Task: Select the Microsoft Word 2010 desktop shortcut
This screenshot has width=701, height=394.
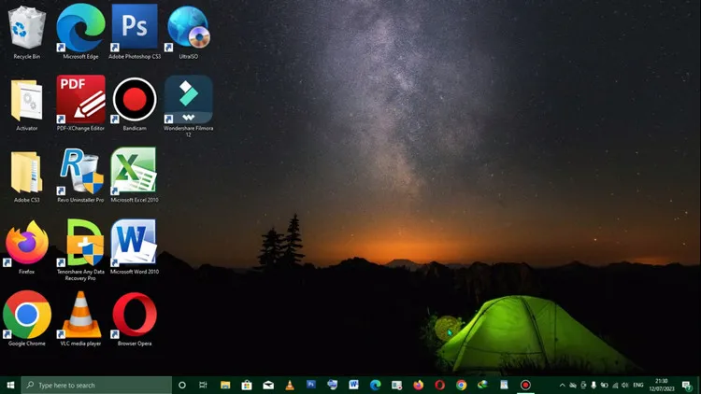Action: point(135,247)
